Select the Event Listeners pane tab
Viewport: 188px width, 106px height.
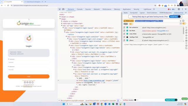click(x=152, y=13)
